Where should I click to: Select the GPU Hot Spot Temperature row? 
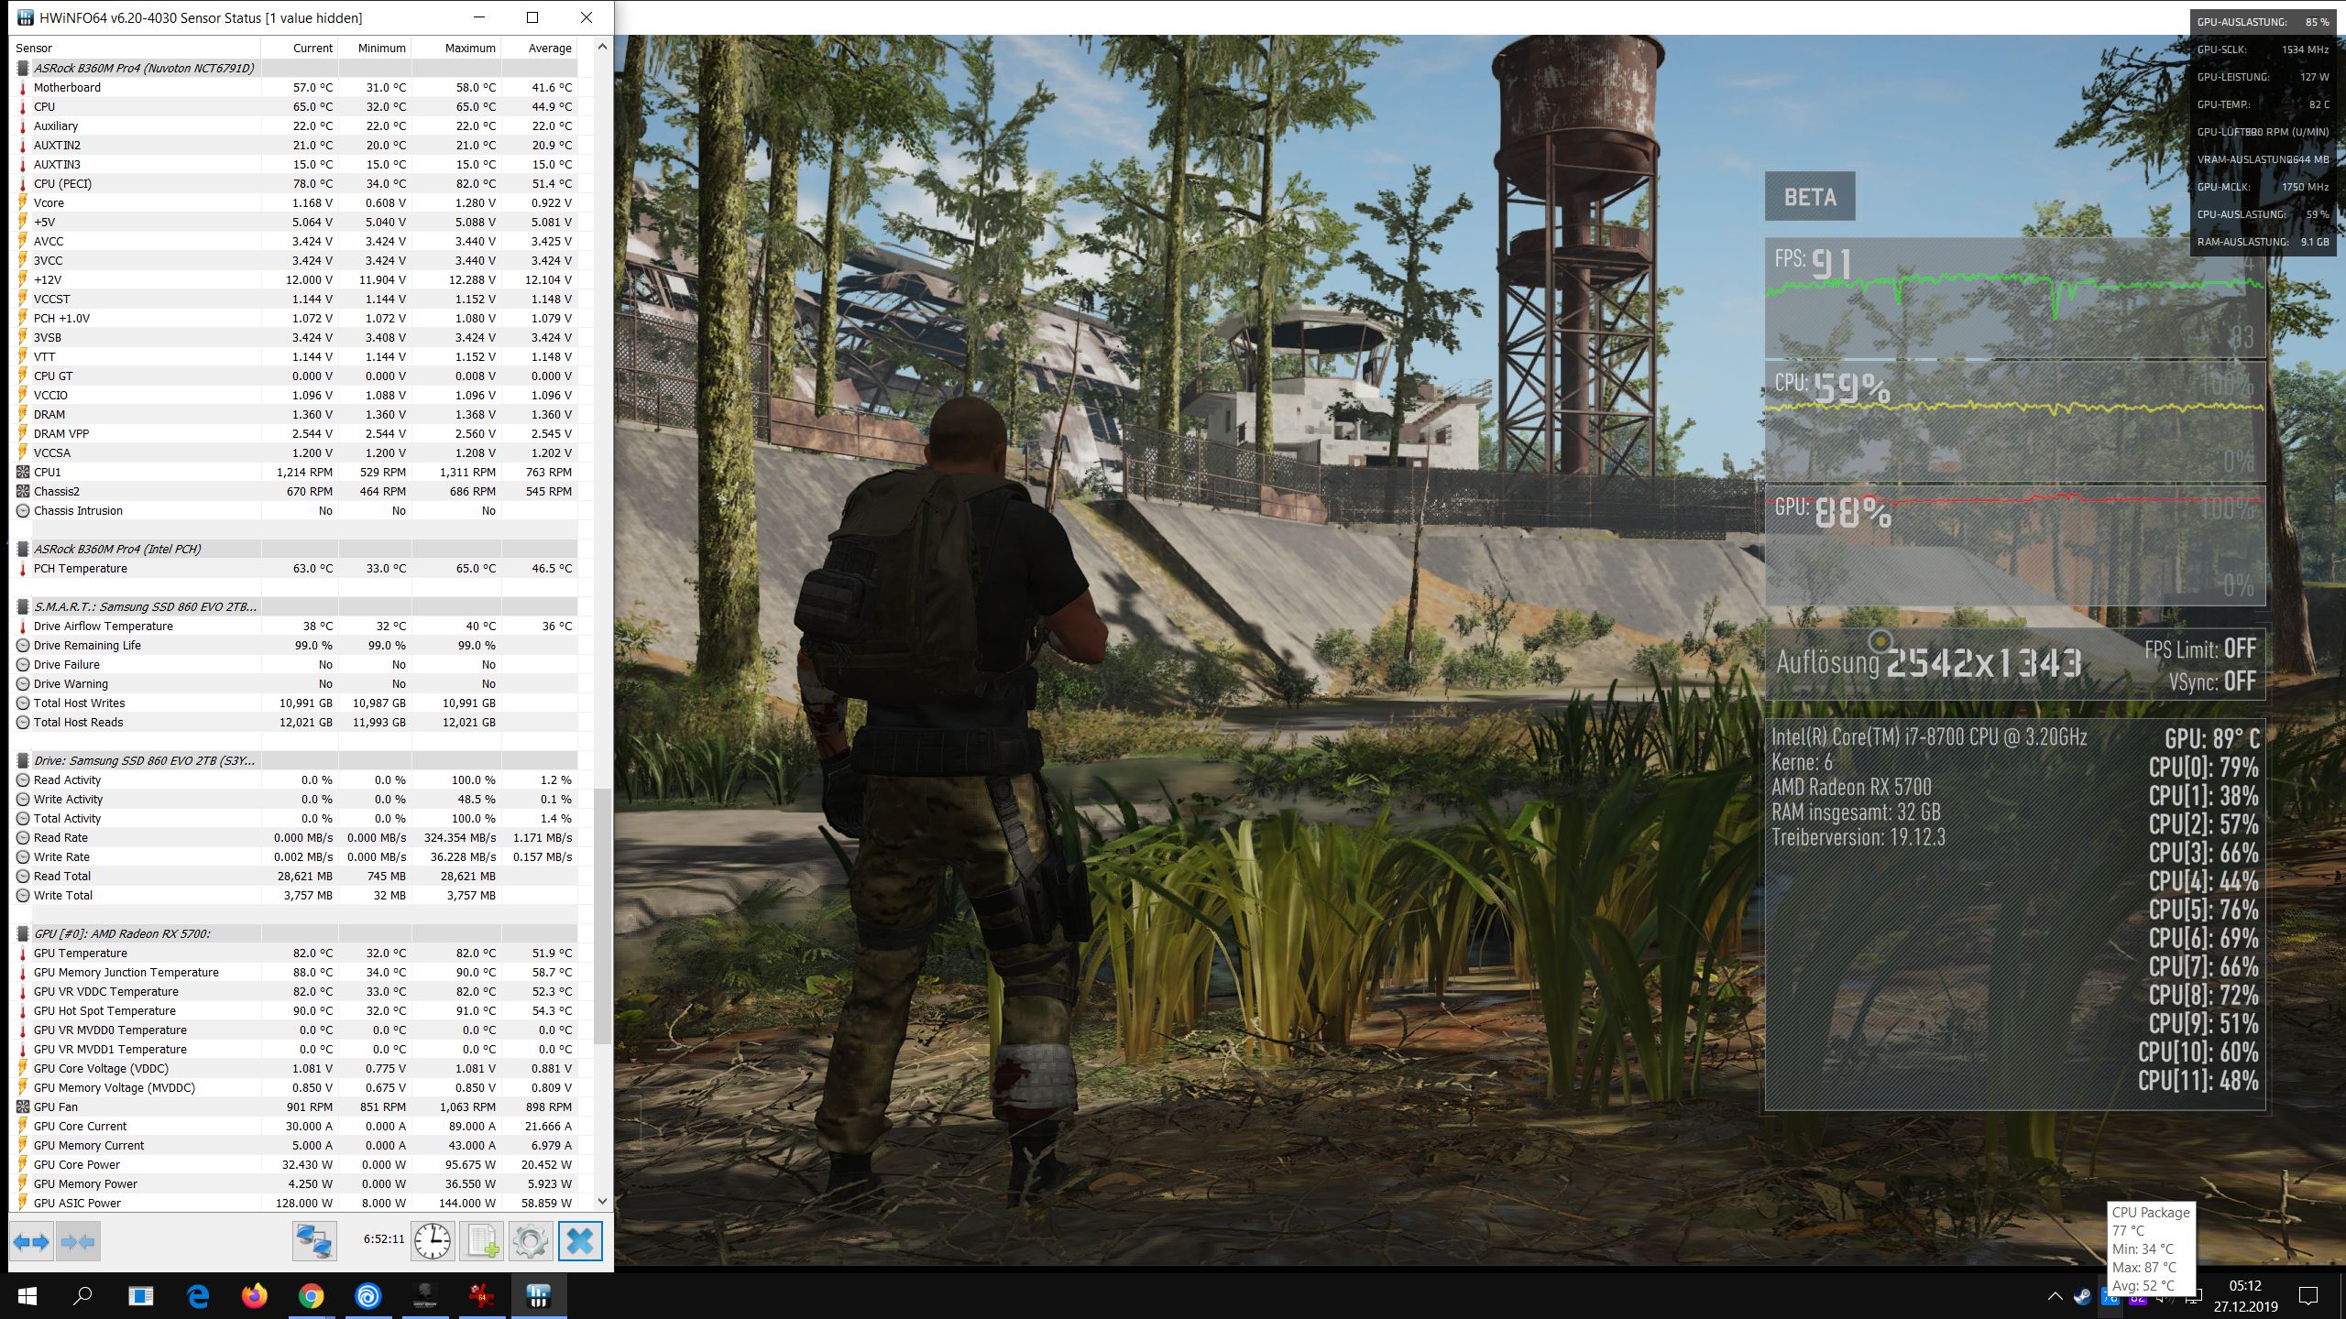[104, 1010]
